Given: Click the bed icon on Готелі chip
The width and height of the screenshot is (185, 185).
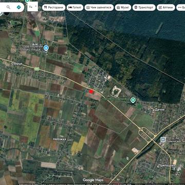Looking at the screenshot, I should click(70, 8).
